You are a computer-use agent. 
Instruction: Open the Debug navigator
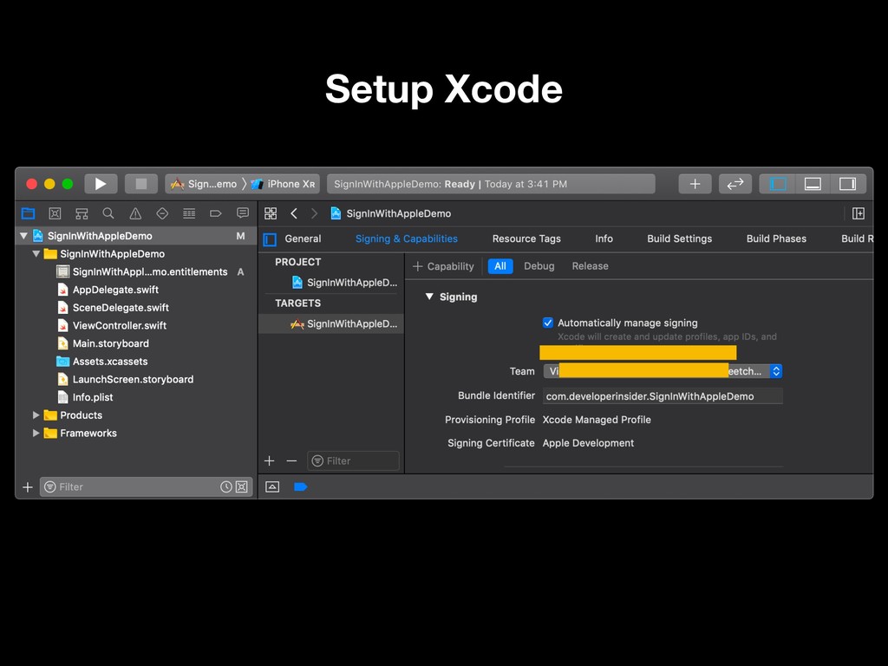tap(189, 213)
